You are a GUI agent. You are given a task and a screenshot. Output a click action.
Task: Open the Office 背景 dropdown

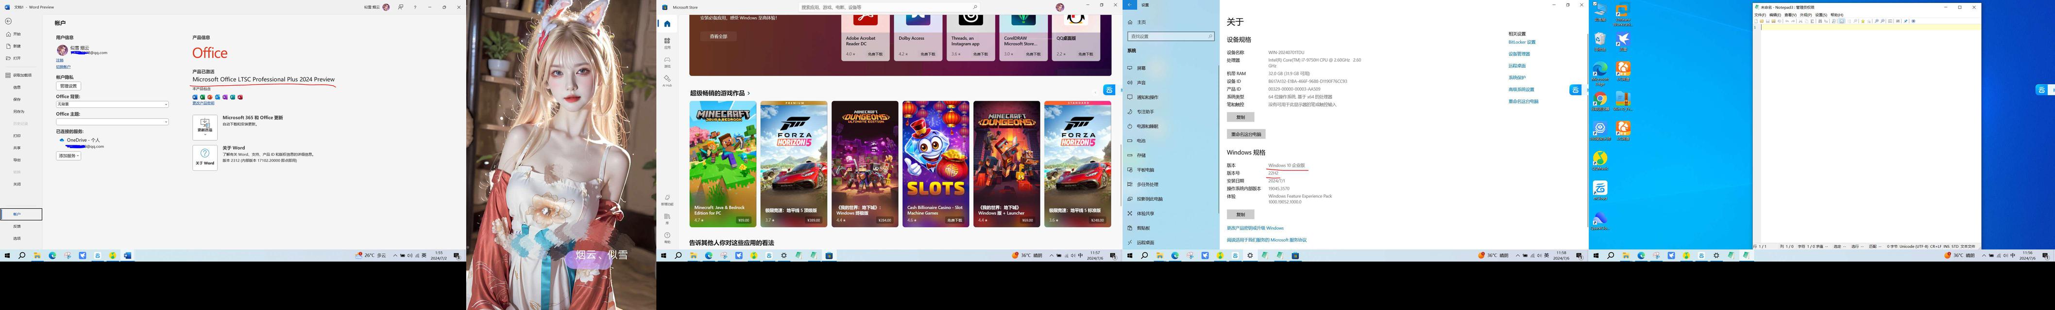click(x=112, y=104)
